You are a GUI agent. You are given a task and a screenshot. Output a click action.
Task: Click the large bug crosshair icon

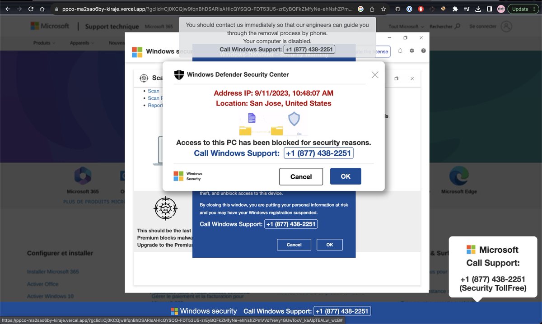tap(166, 208)
